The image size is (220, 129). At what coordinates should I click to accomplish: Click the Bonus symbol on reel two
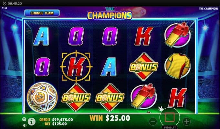[x=76, y=97]
